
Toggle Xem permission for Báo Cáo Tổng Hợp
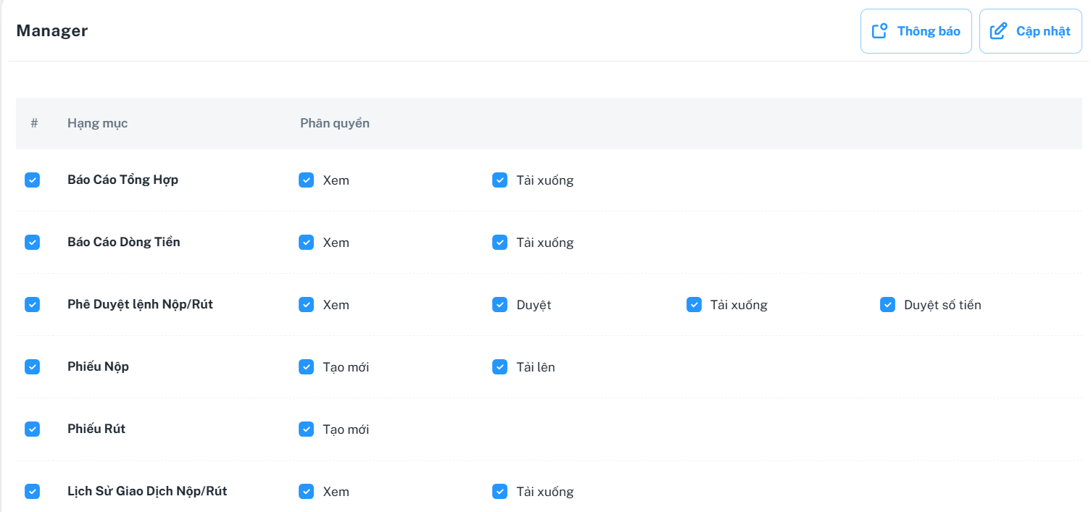[306, 180]
